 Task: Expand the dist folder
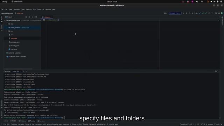click(x=7, y=24)
